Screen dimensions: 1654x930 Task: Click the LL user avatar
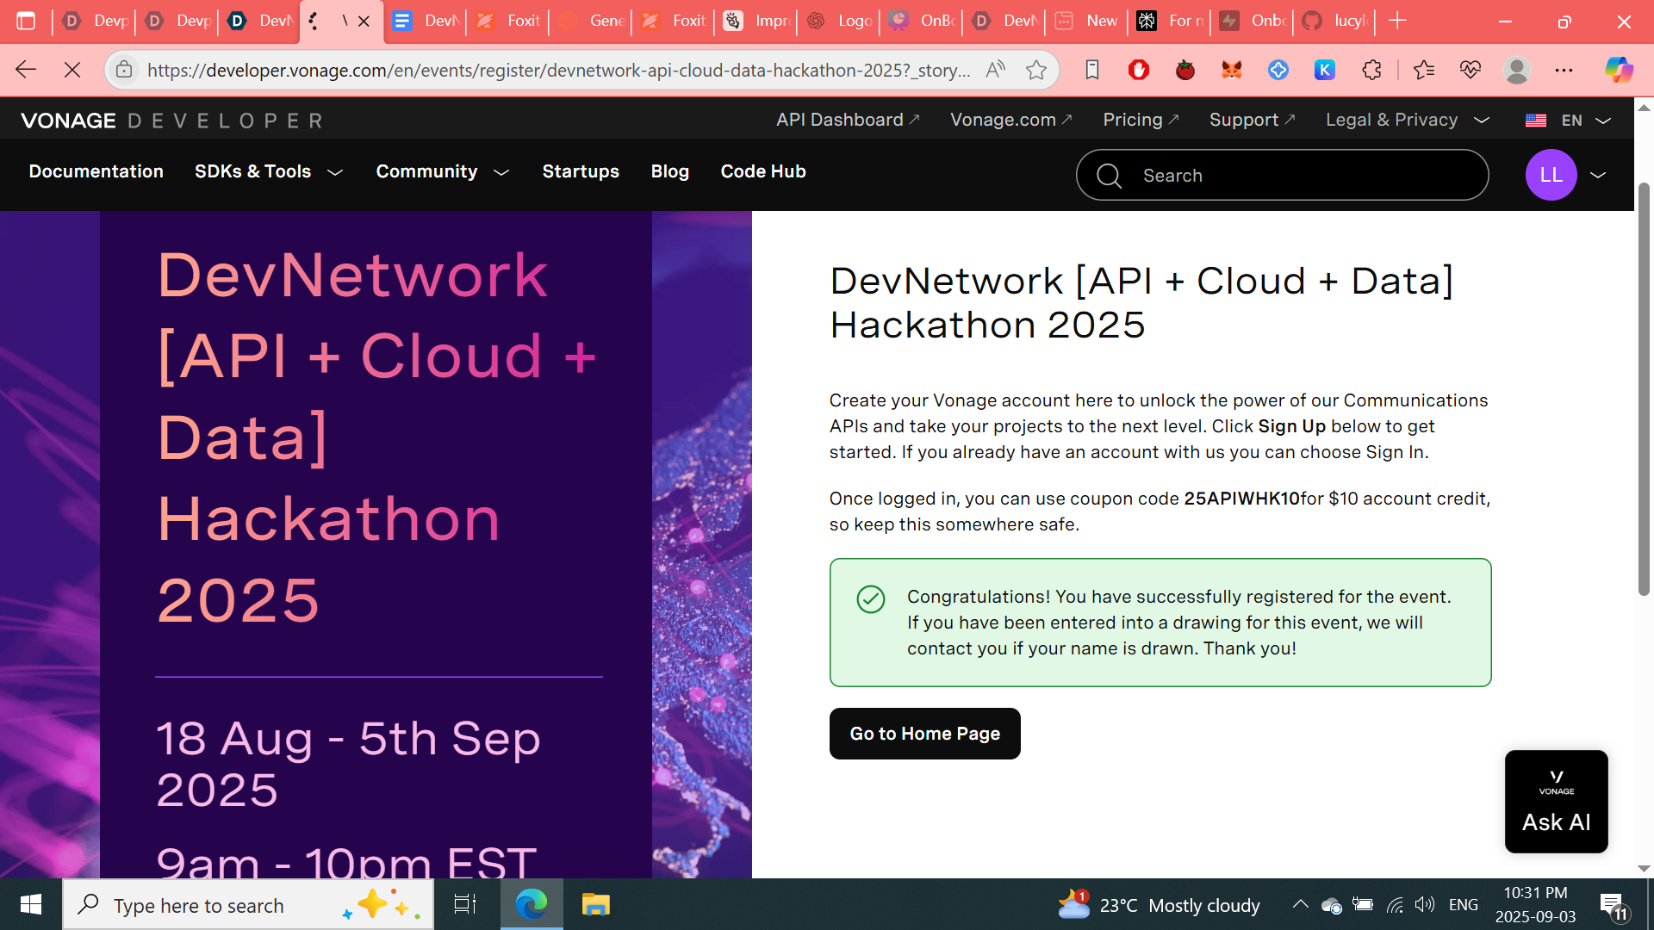1551,175
